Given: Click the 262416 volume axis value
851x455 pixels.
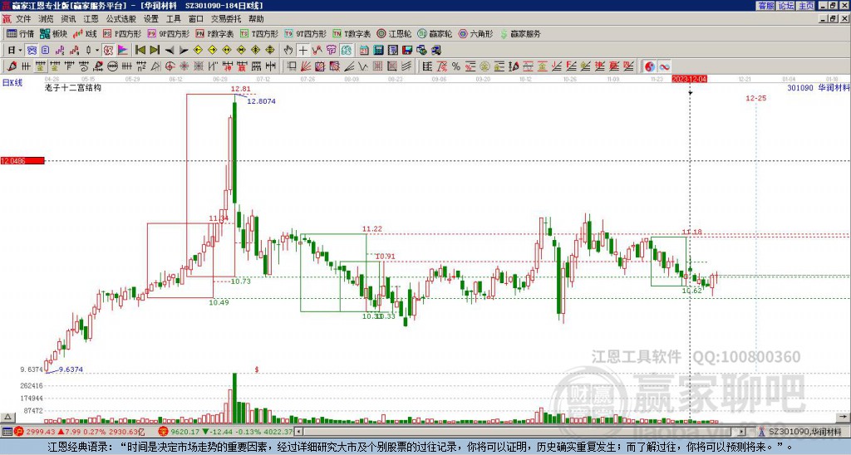Looking at the screenshot, I should click(32, 385).
